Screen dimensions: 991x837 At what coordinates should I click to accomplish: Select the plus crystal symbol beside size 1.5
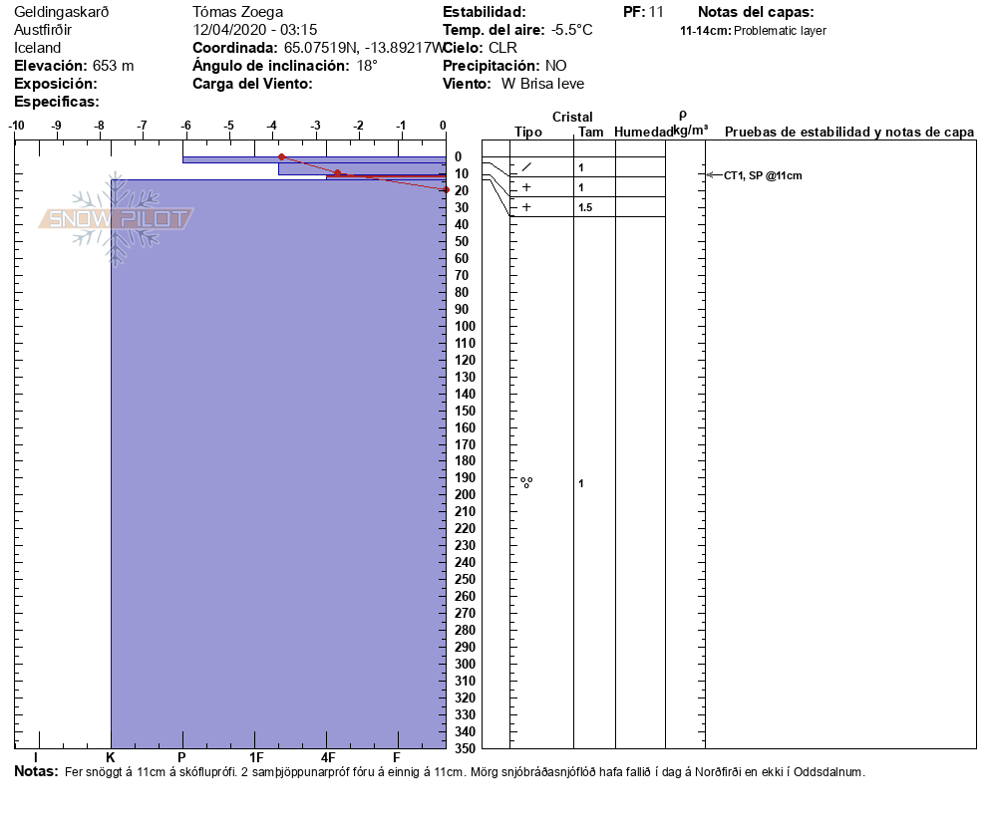coord(526,207)
